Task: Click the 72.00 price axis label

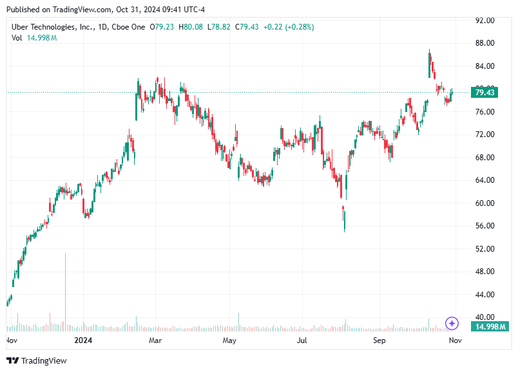Action: click(484, 135)
